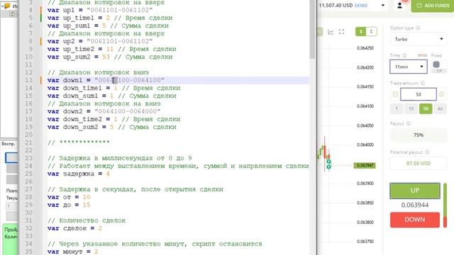Click the code editor vertical scrollbar thumb
Screen dimensions: 454x255
312,29
